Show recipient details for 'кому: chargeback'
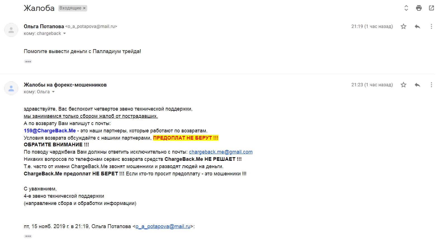 (65, 34)
